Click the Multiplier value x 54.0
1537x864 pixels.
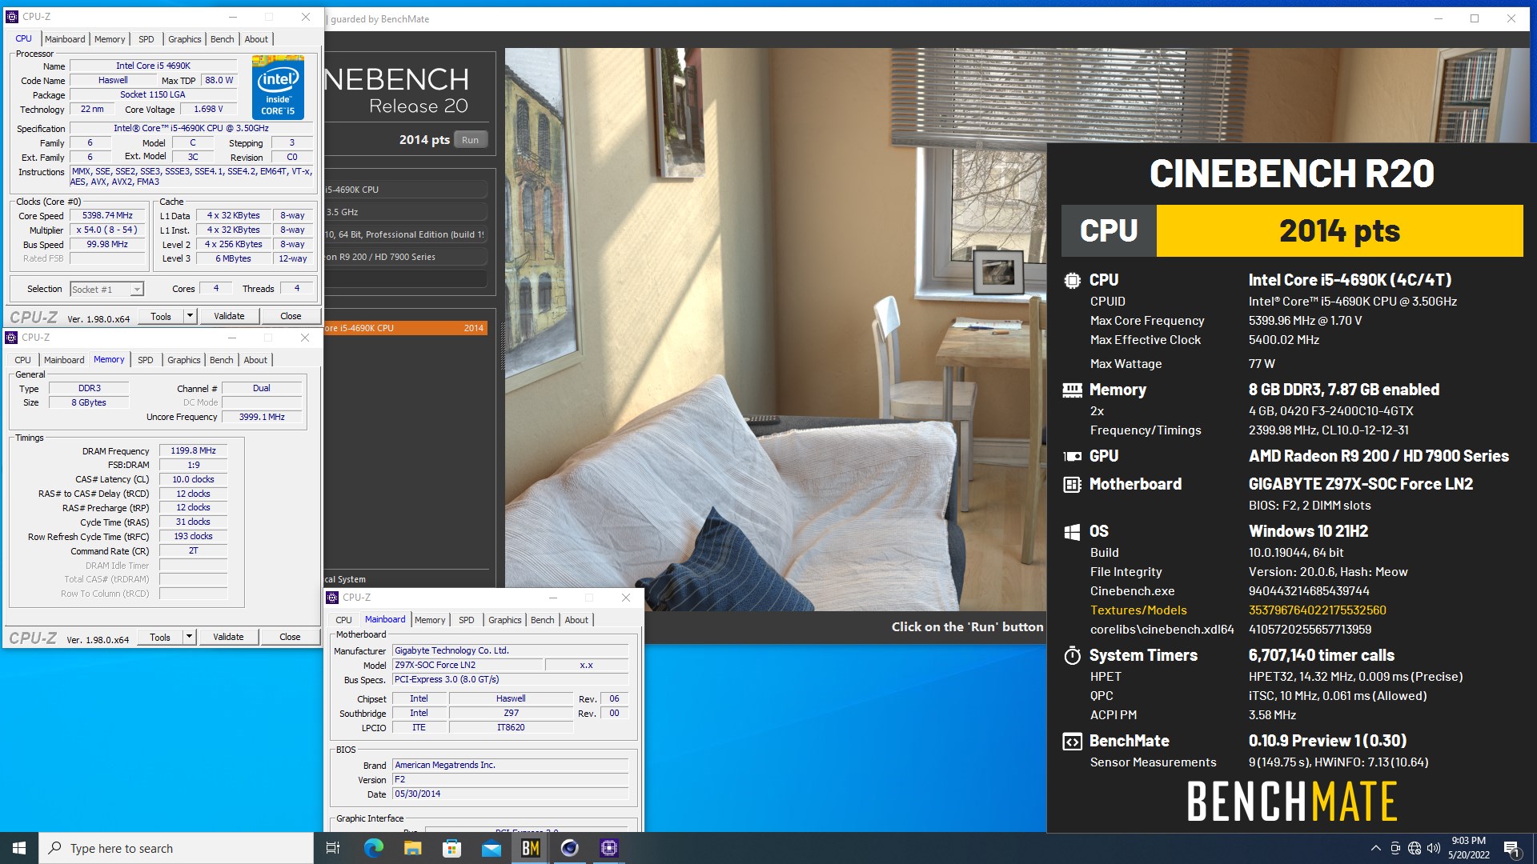coord(107,230)
